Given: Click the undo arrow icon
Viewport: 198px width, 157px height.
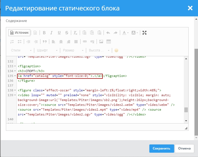Looking at the screenshot, I should point(108,33).
